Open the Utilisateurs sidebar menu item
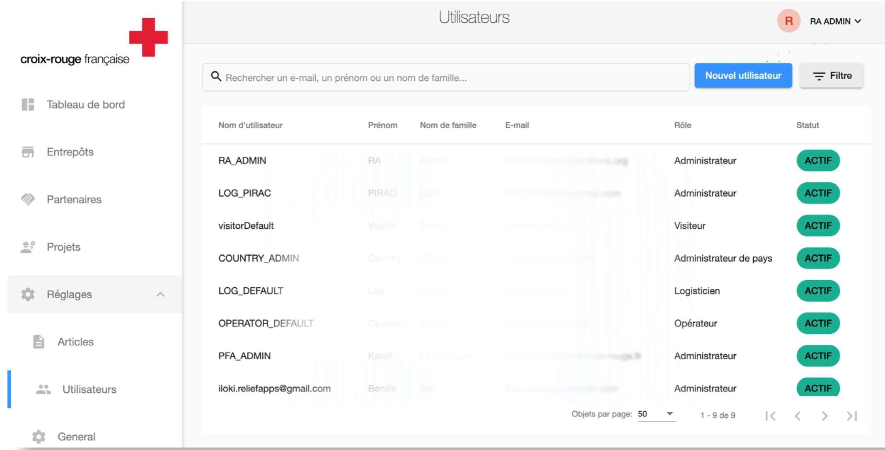Viewport: 885px width, 450px height. tap(89, 390)
